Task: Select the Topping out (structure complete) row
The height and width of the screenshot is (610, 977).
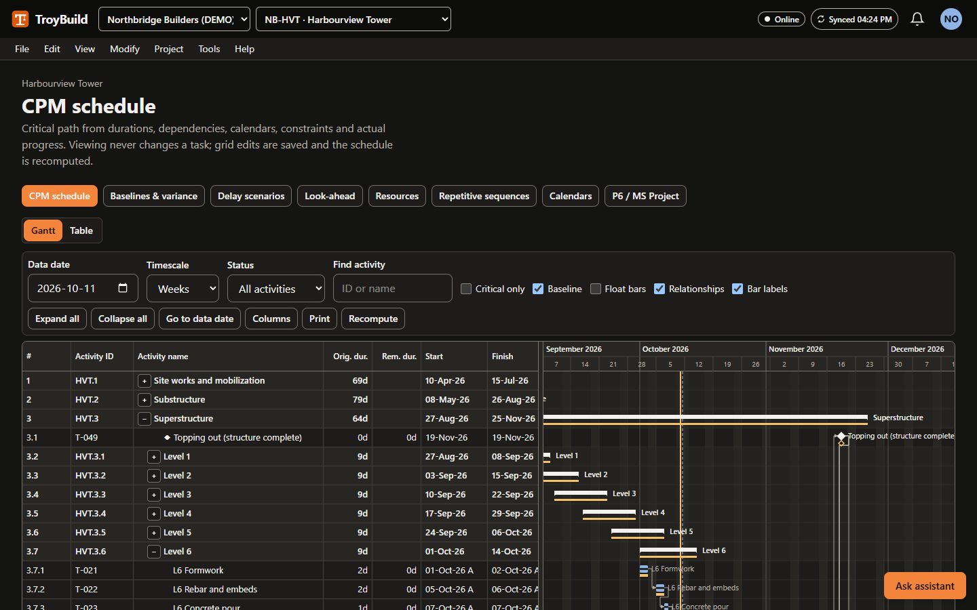Action: tap(281, 438)
